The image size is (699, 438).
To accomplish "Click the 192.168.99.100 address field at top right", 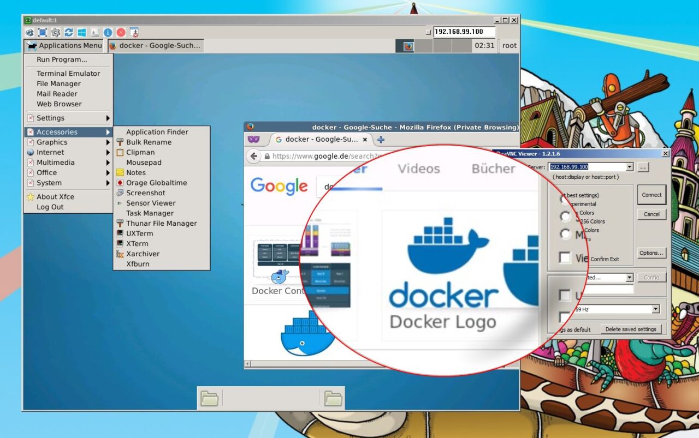I will 465,31.
